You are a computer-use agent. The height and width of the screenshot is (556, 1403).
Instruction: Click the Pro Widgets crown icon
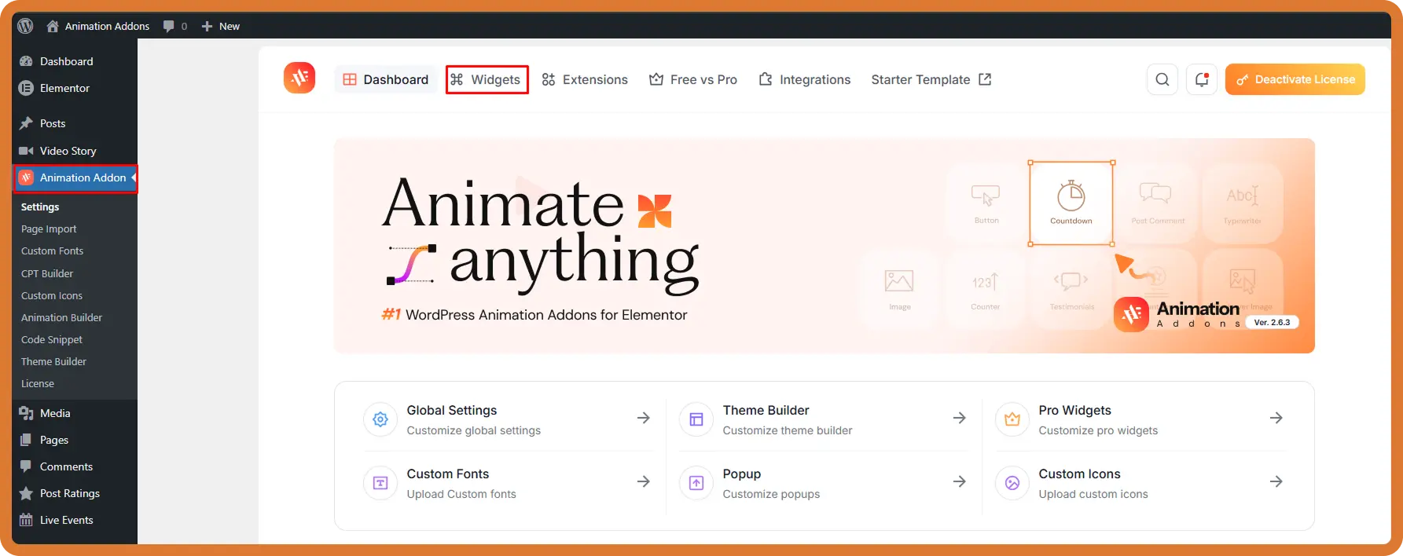(1012, 419)
